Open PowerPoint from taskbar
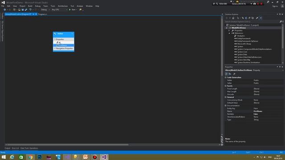The height and width of the screenshot is (160, 285). (85, 157)
